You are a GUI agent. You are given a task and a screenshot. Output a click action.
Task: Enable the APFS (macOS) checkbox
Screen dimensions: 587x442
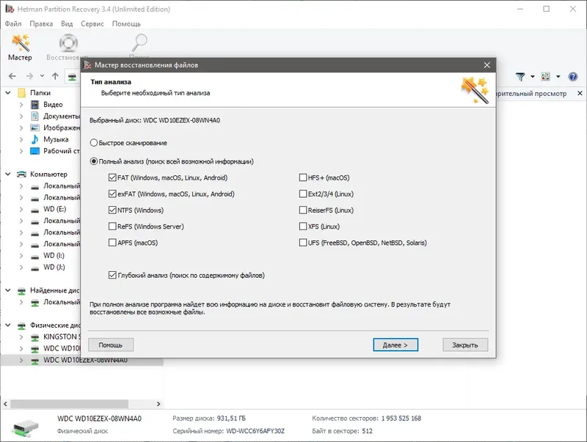pos(112,243)
